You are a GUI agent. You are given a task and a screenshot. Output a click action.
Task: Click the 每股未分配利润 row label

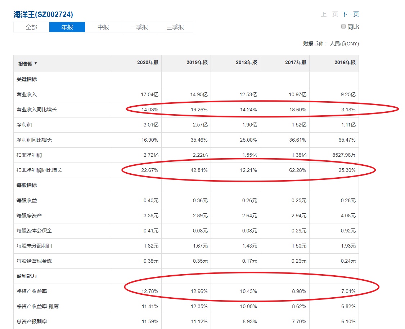click(34, 246)
